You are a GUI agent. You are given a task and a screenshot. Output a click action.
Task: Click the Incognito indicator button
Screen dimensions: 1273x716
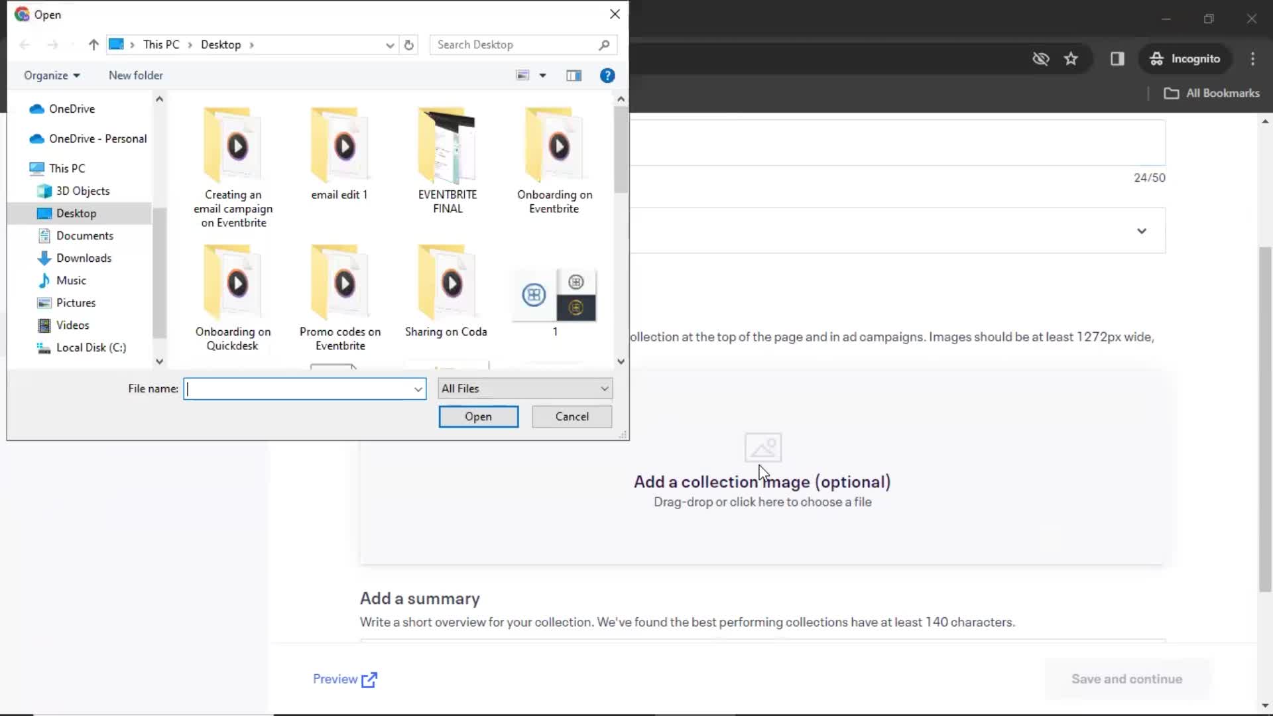(x=1185, y=59)
